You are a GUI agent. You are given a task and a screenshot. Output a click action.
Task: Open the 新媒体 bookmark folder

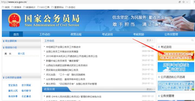tap(17, 7)
